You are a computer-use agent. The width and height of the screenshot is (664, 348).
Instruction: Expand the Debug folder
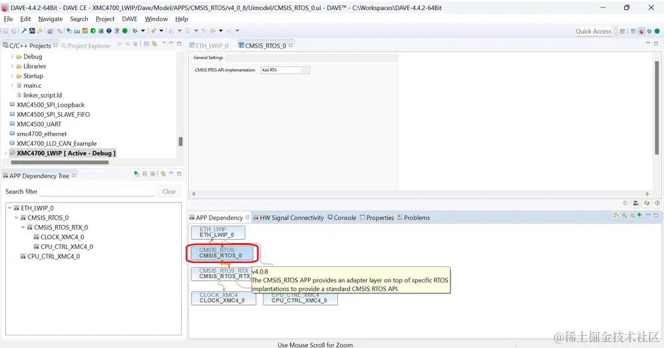[x=12, y=56]
